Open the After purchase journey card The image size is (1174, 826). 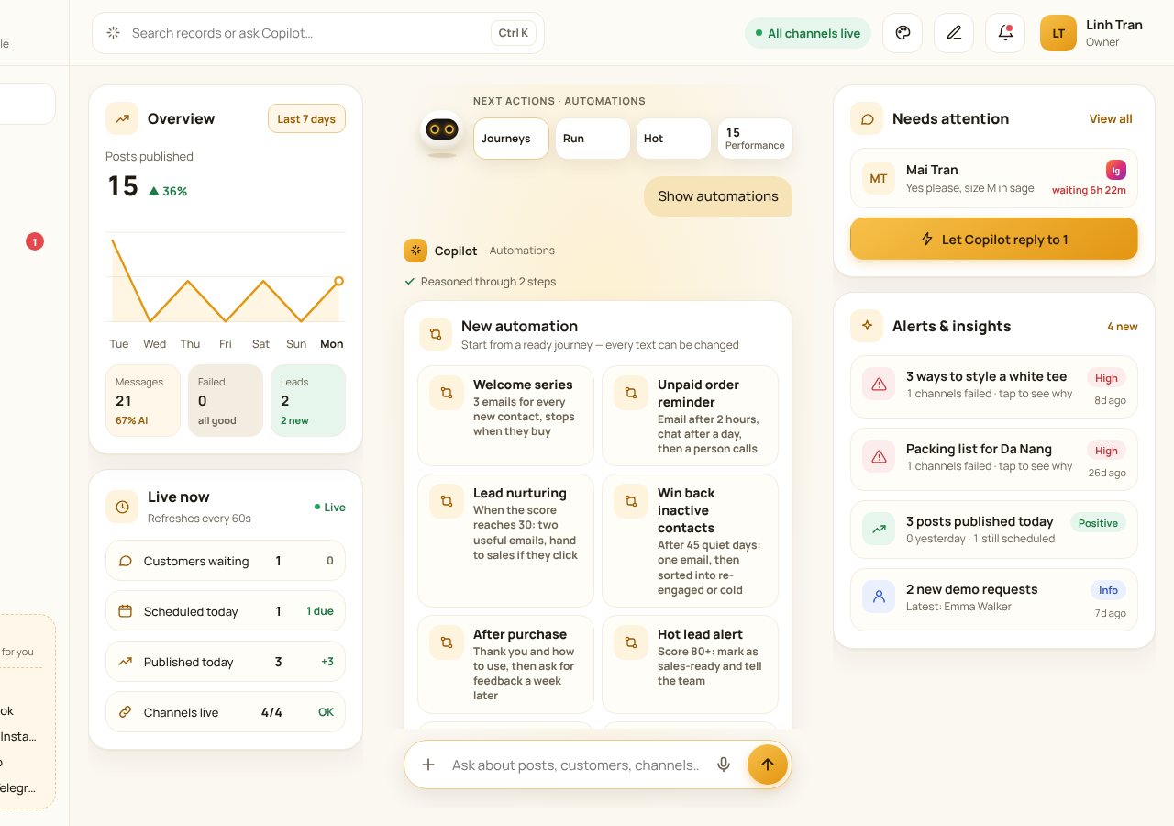505,664
